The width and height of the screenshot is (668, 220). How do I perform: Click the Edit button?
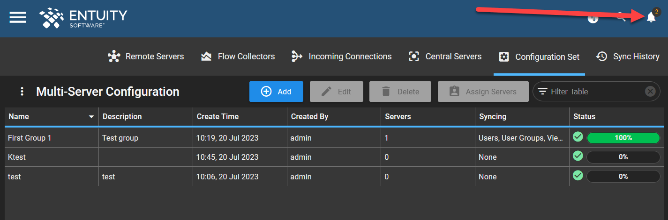coord(337,92)
